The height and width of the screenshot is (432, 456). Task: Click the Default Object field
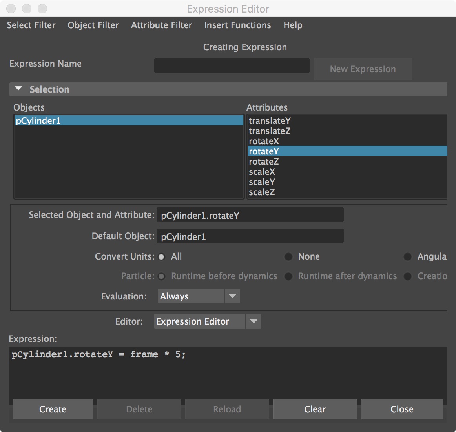click(250, 236)
